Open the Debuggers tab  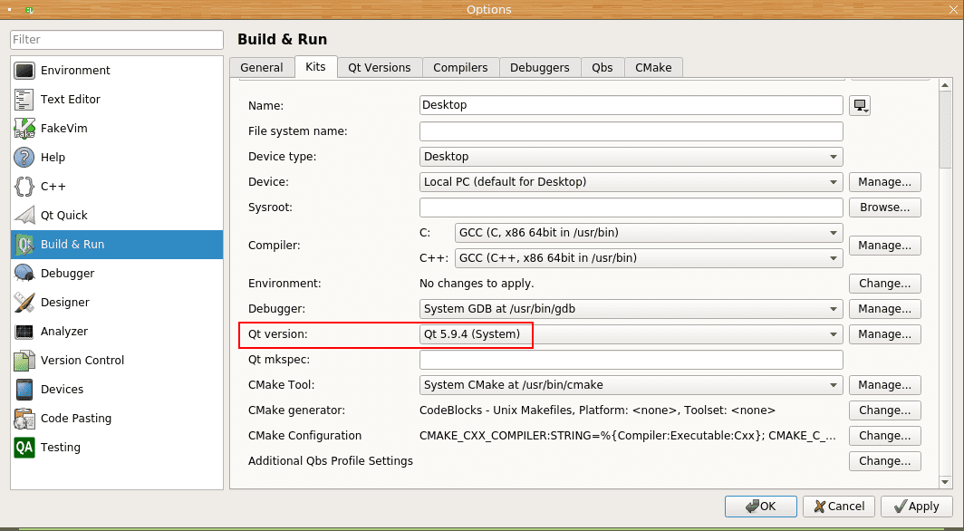540,68
